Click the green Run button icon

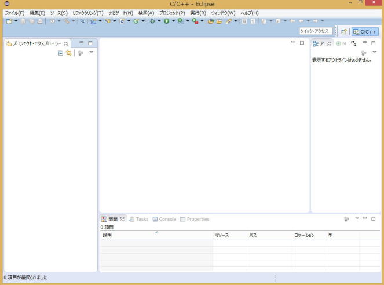pyautogui.click(x=167, y=21)
